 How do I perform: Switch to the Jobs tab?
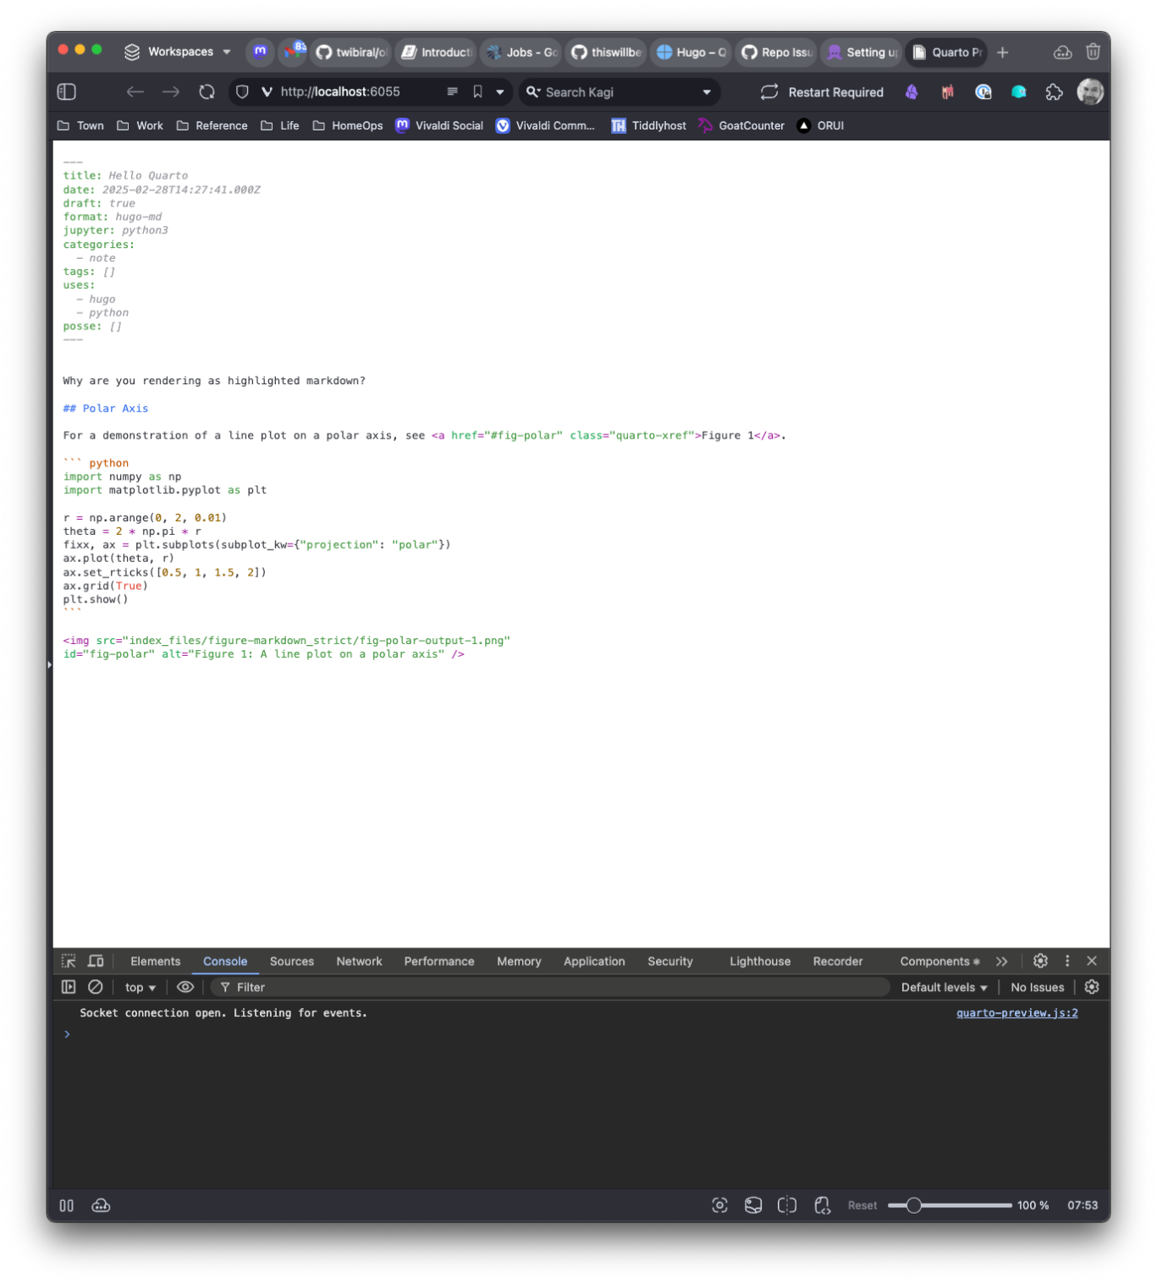521,52
